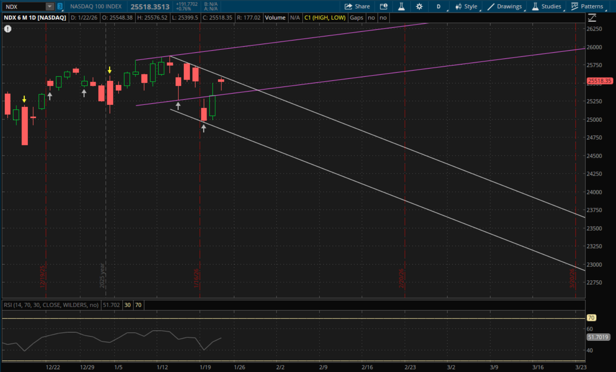Click the C1 (HIGH, LOW) study label
Image resolution: width=616 pixels, height=372 pixels.
[x=325, y=18]
